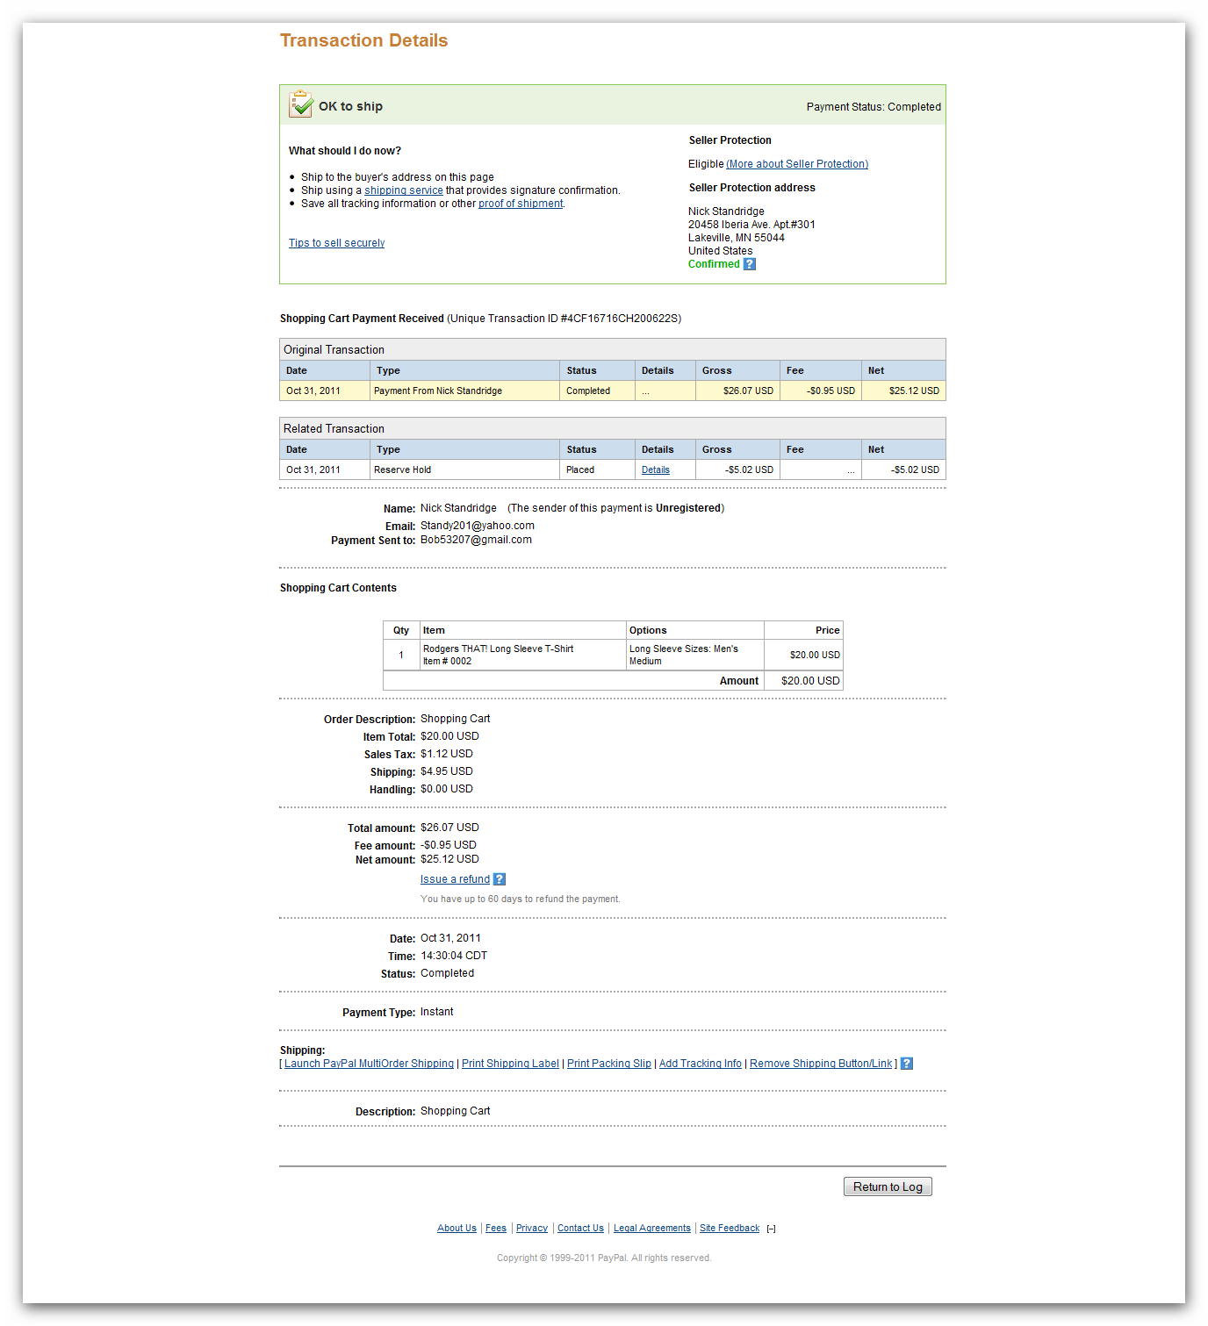Click the -$0.95 USD fee cell
The image size is (1208, 1326).
click(x=821, y=391)
